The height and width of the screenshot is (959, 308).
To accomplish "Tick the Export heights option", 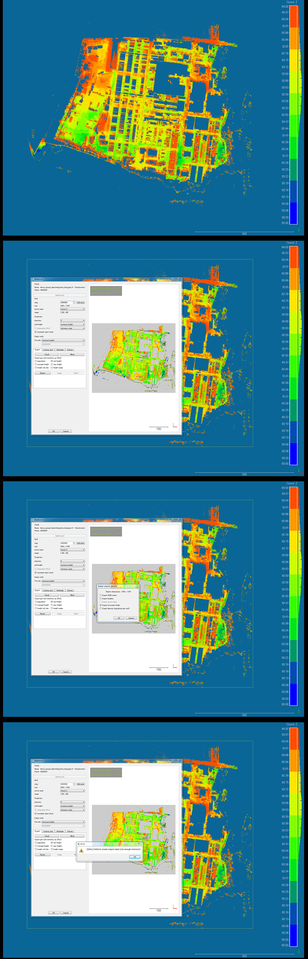I will click(x=101, y=599).
